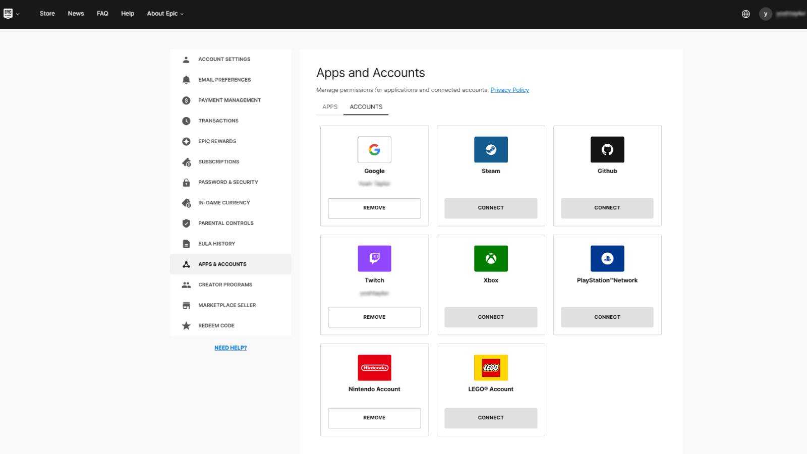Connect the Steam account
807x454 pixels.
click(491, 208)
